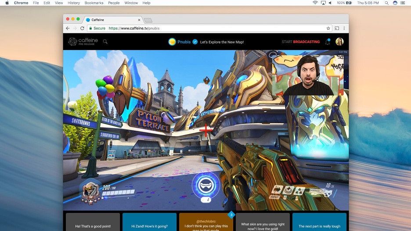Select the 'Hi Zand! How's it going?' message card
The height and width of the screenshot is (231, 411).
(x=149, y=222)
